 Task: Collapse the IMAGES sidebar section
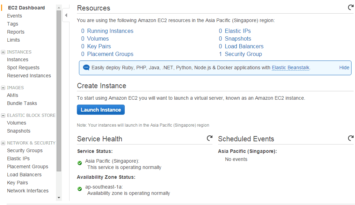click(3, 88)
